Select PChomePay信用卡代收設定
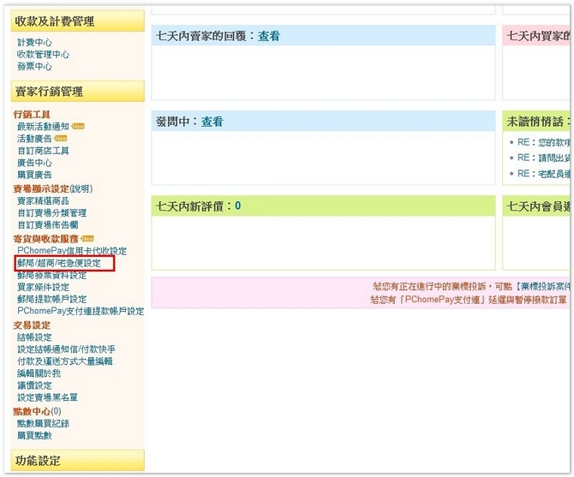574x477 pixels. tap(71, 251)
